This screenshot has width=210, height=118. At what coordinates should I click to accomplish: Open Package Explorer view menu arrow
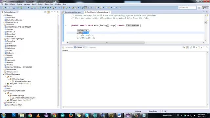coord(52,12)
